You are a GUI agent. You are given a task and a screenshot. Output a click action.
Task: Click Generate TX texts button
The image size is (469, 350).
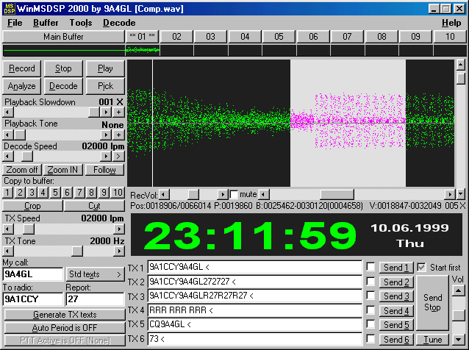coord(65,315)
